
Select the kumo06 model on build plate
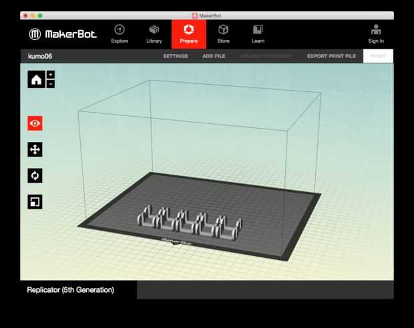pyautogui.click(x=190, y=222)
